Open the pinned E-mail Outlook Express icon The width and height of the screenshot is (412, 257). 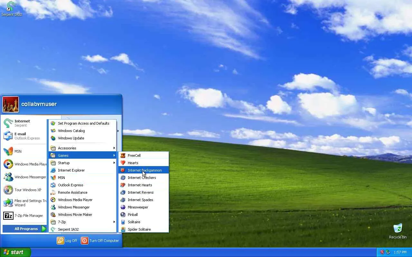pyautogui.click(x=8, y=136)
